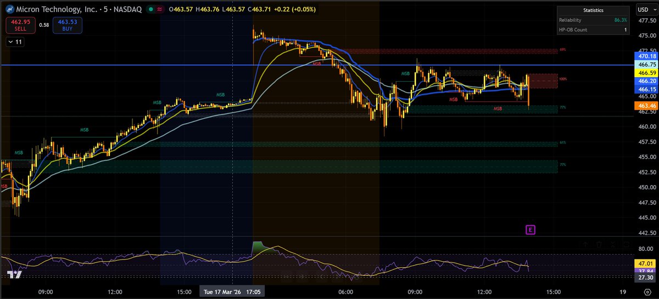The image size is (659, 299).
Task: Click the collapse pane X icon
Action: pos(613,245)
